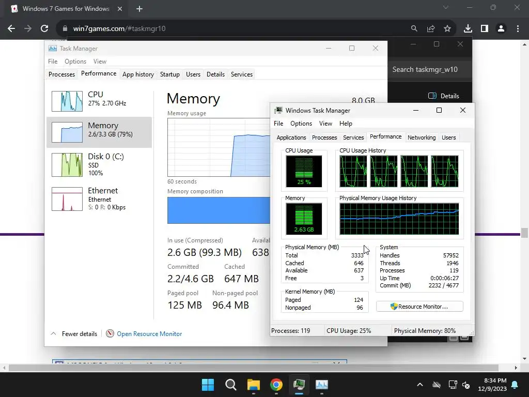Switch to Applications tab in Windows Task Manager
This screenshot has width=529, height=397.
coord(291,138)
